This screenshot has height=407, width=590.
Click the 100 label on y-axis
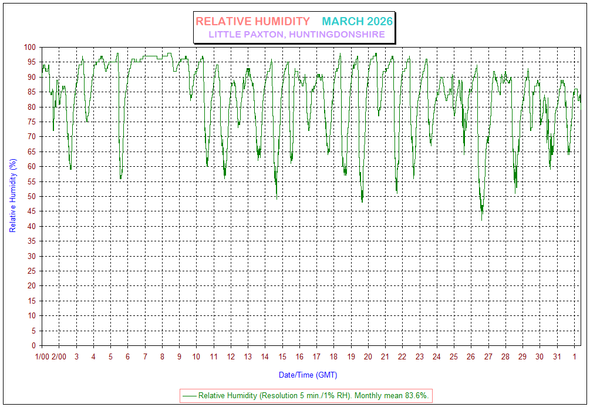(29, 47)
